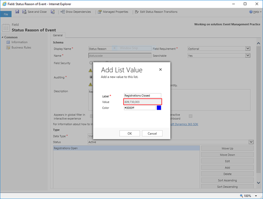The image size is (263, 199).
Task: Open the Searchable dropdown
Action: (x=248, y=56)
